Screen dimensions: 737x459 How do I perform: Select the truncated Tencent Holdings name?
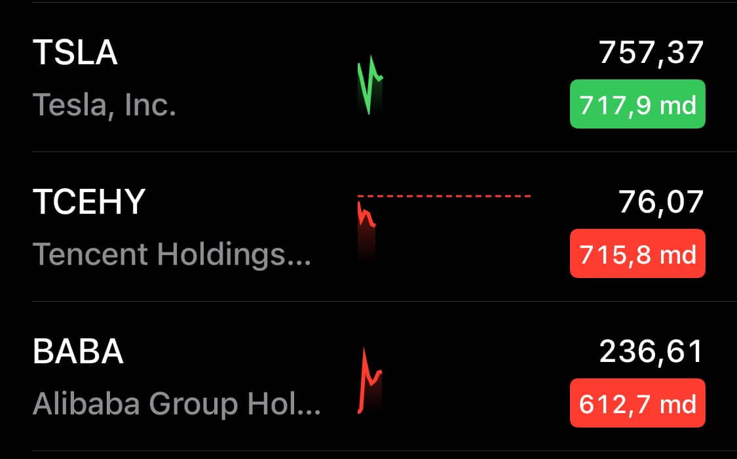click(172, 254)
